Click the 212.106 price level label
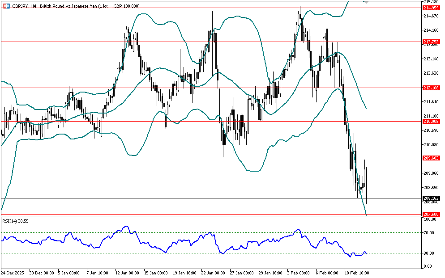Viewport: 445px width, 278px height. (431, 88)
